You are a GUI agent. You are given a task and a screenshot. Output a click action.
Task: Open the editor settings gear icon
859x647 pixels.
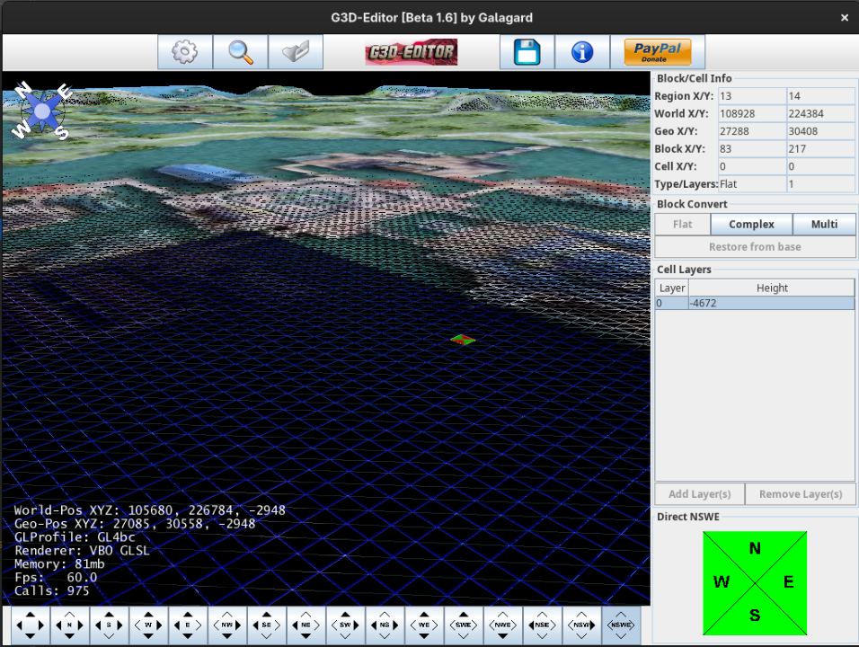(184, 51)
